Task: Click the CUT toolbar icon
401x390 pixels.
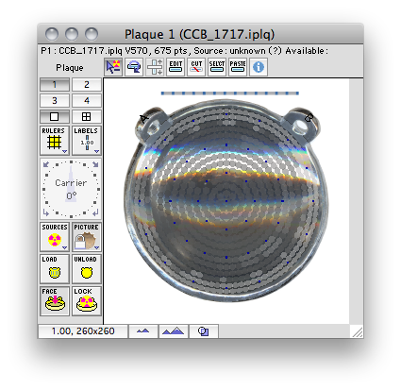Action: pos(196,67)
